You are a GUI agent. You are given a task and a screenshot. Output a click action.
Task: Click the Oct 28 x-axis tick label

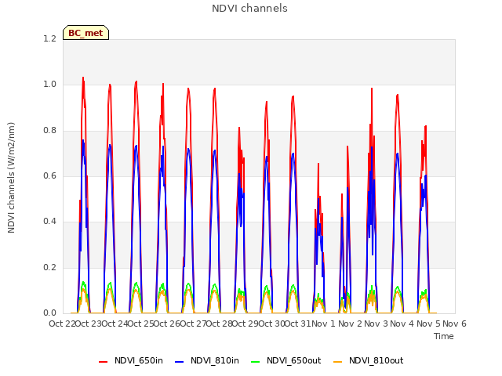220,324
